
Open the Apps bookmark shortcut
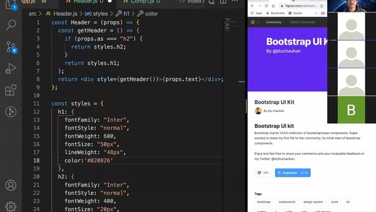click(257, 13)
